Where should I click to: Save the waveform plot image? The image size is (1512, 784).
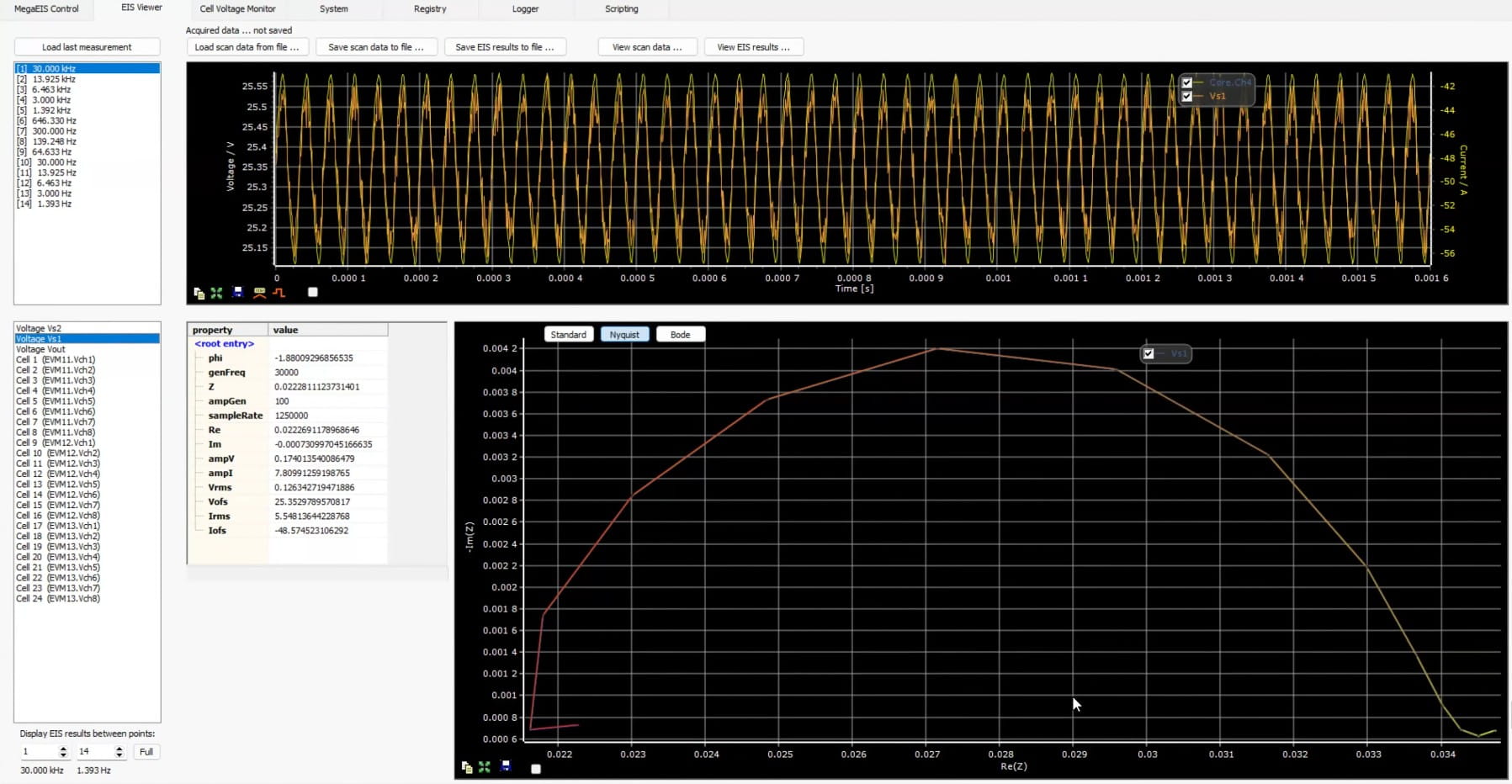238,293
